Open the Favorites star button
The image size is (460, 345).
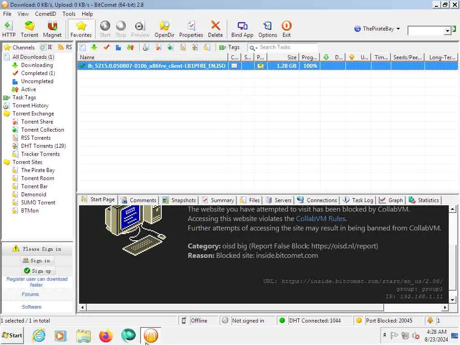[x=81, y=29]
